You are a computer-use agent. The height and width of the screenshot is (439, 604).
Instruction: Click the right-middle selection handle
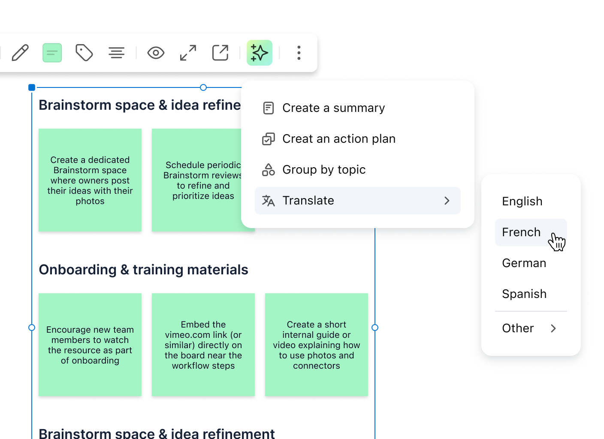click(375, 328)
